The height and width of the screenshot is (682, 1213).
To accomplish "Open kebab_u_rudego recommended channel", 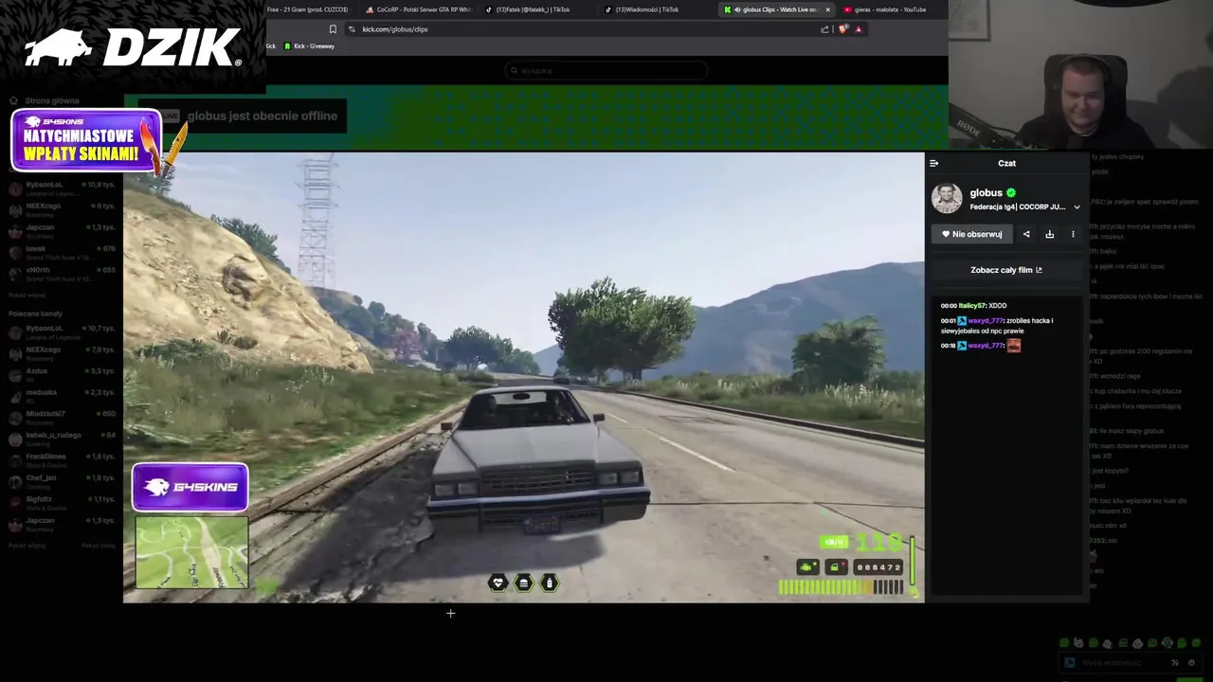I will coord(62,438).
